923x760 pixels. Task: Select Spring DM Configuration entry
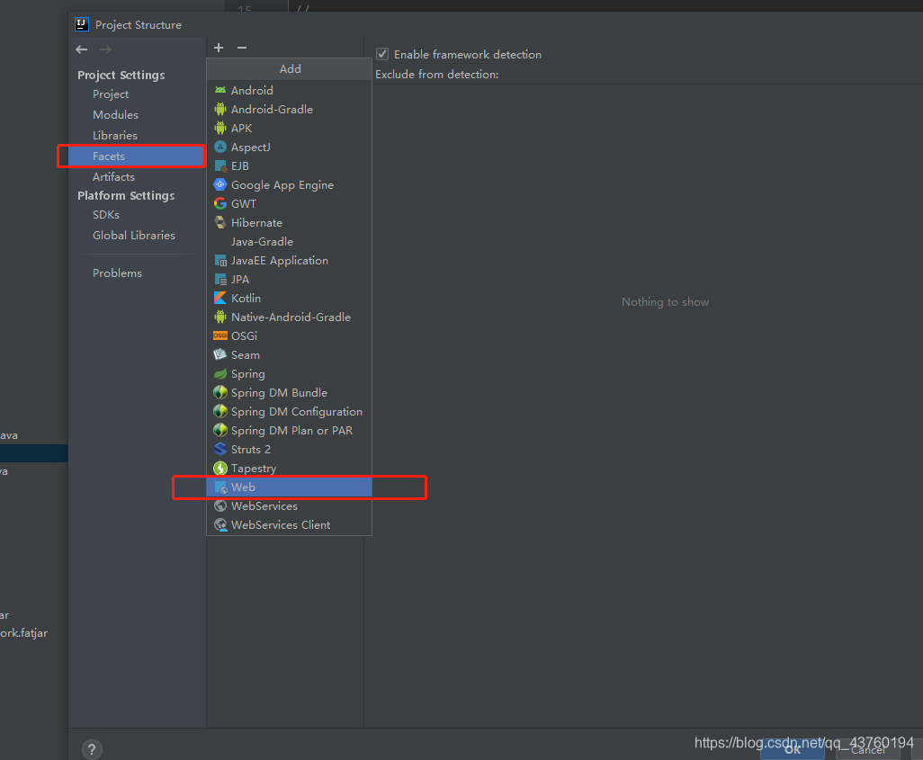289,412
